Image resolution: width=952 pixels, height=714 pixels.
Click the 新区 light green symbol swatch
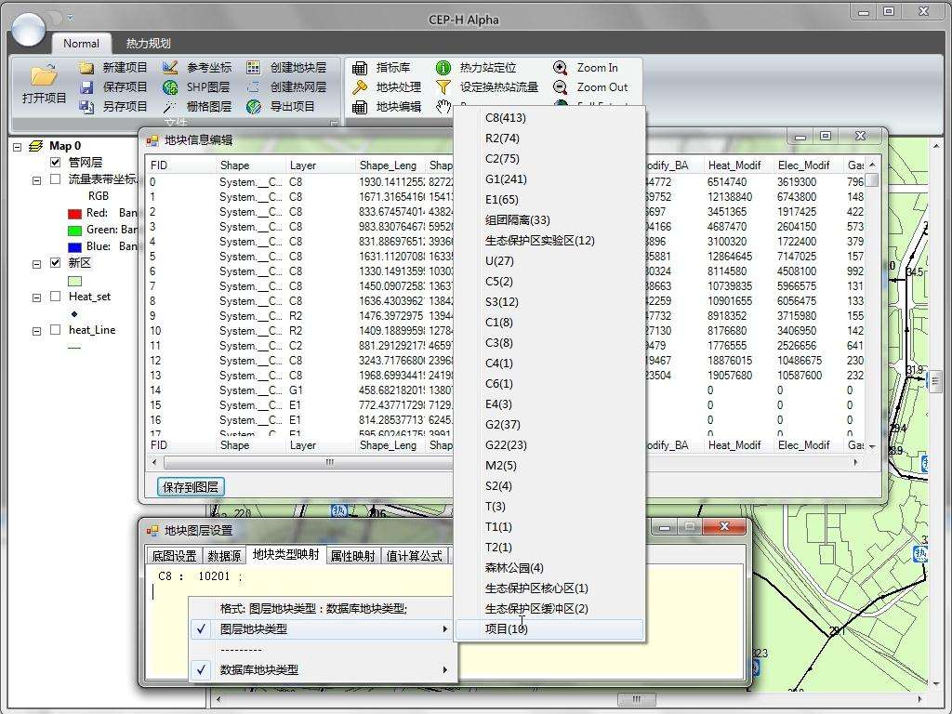tap(74, 281)
